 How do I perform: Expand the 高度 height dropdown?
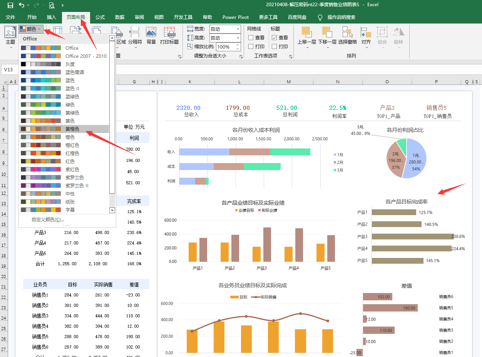[238, 38]
